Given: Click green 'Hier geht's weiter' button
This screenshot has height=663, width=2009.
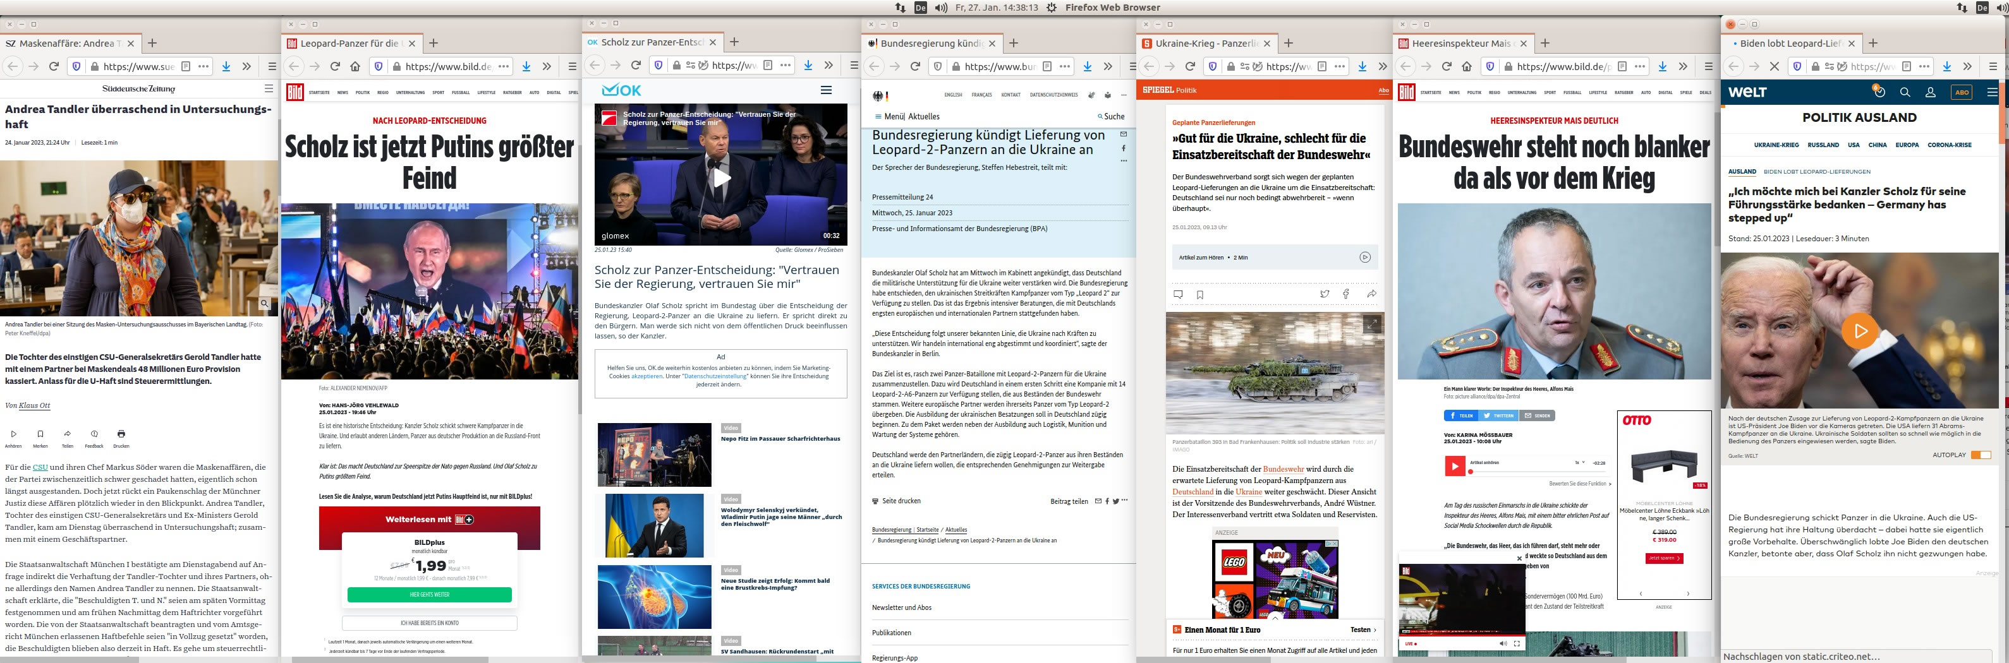Looking at the screenshot, I should coord(430,594).
